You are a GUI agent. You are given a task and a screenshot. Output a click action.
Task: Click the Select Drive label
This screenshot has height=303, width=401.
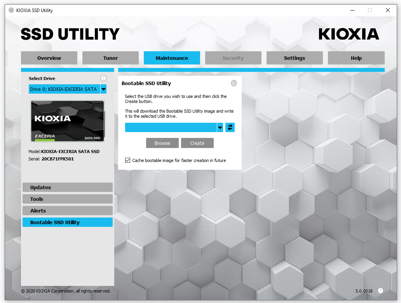pyautogui.click(x=42, y=78)
